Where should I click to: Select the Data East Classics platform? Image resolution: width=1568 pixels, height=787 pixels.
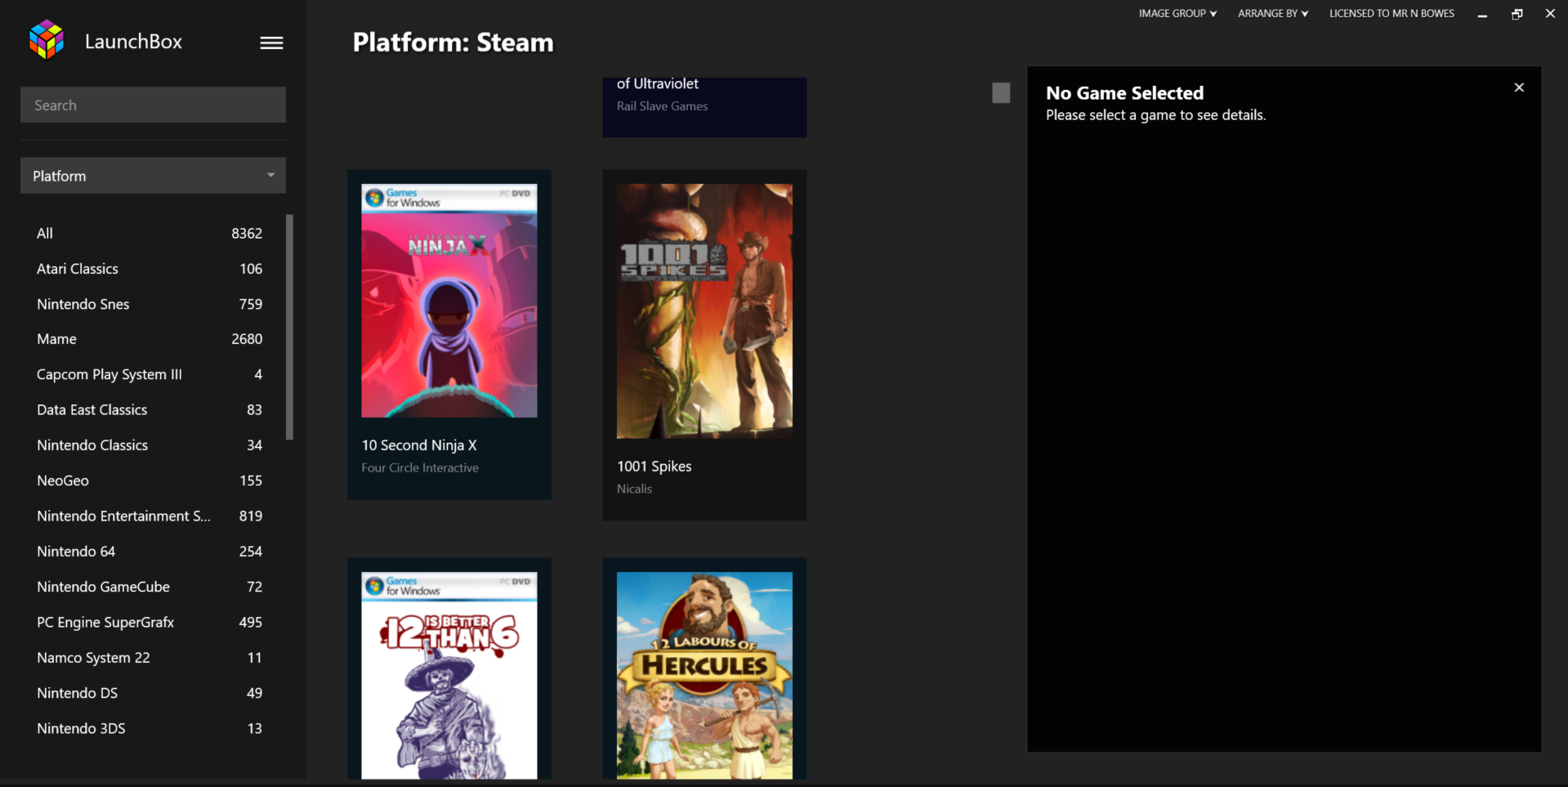coord(150,409)
